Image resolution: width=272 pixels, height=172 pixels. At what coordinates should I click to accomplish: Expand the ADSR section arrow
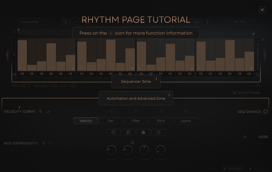pyautogui.click(x=245, y=137)
